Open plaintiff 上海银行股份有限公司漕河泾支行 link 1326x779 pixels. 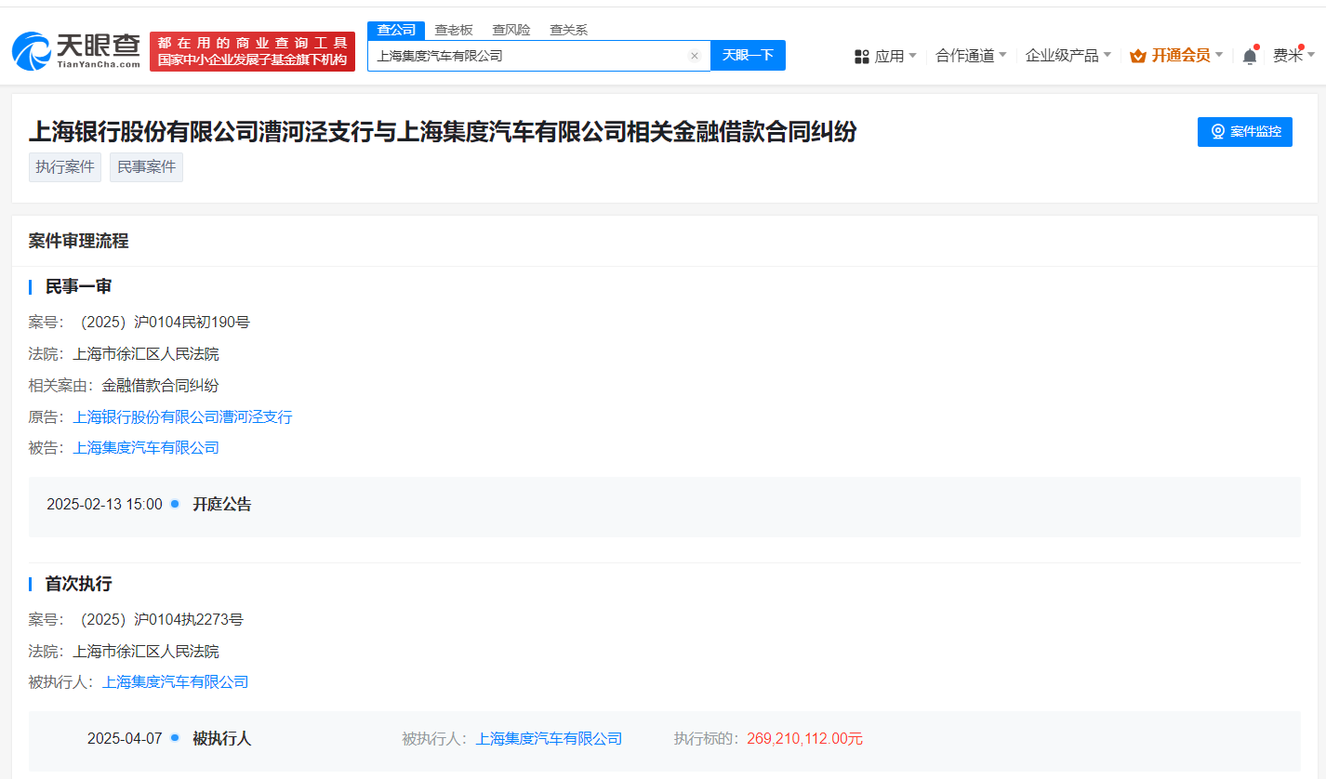pos(182,417)
